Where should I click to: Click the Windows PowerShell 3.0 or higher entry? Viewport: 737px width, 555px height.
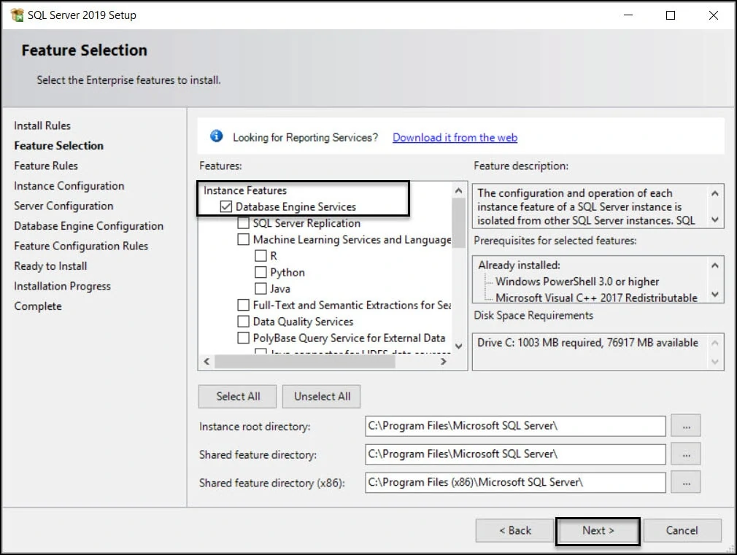click(x=577, y=282)
